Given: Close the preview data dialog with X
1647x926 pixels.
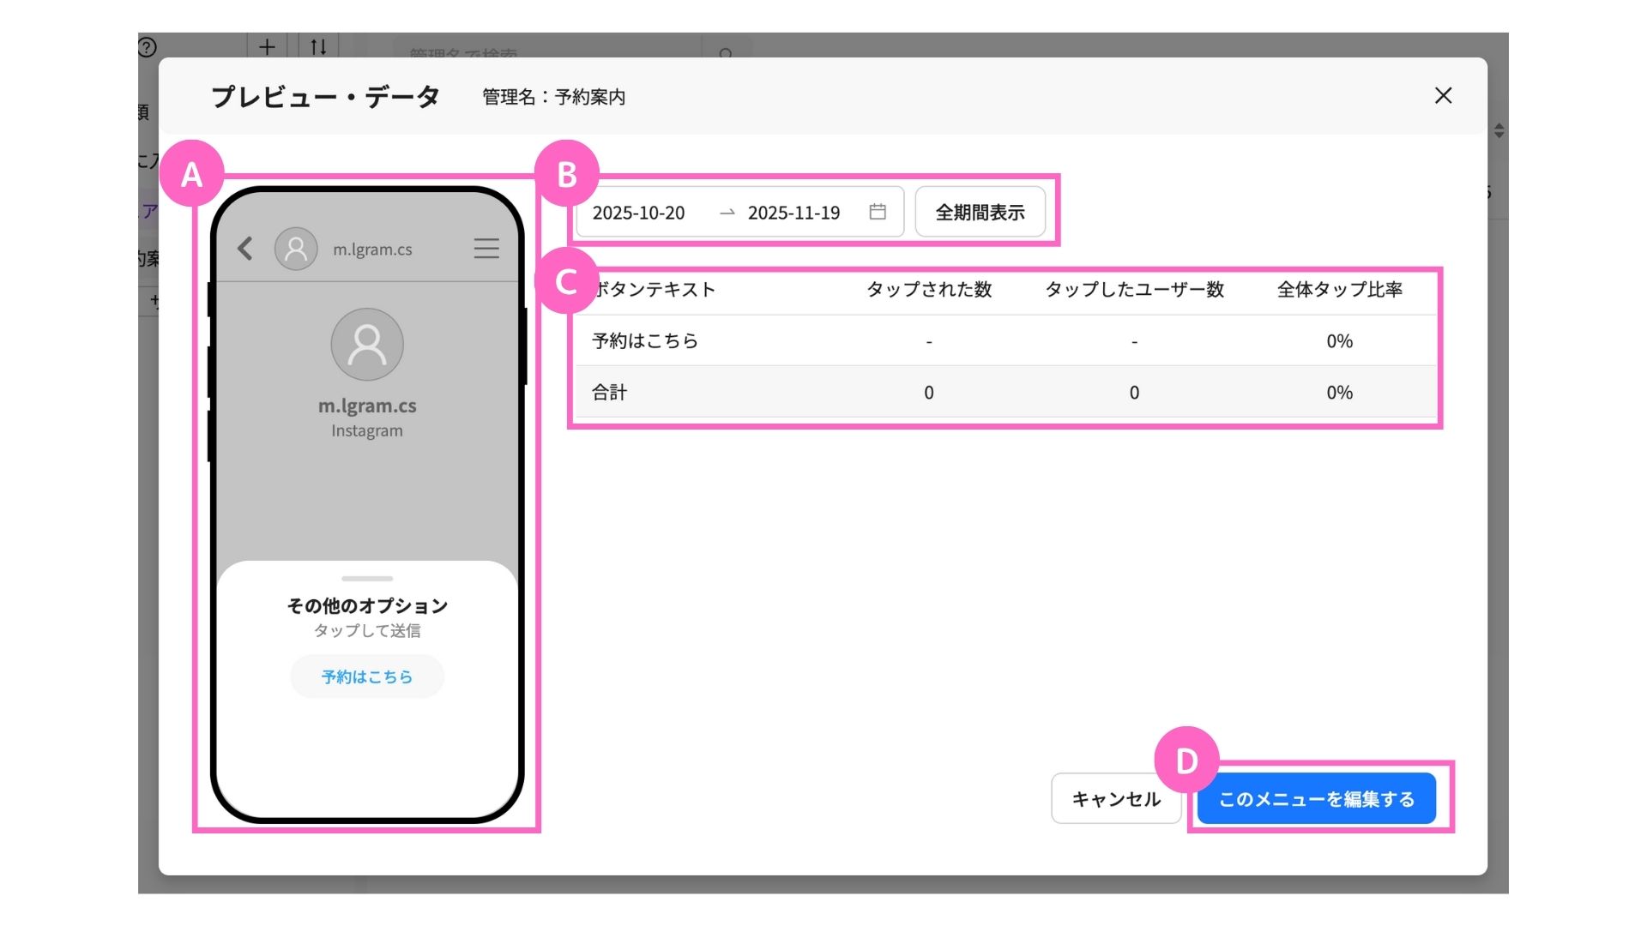Looking at the screenshot, I should pos(1443,95).
